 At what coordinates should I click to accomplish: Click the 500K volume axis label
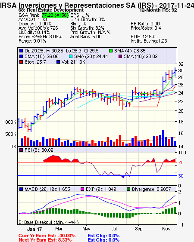(11, 134)
